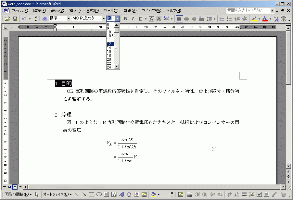
Task: Click the font color red A swatch
Action: tap(265, 19)
